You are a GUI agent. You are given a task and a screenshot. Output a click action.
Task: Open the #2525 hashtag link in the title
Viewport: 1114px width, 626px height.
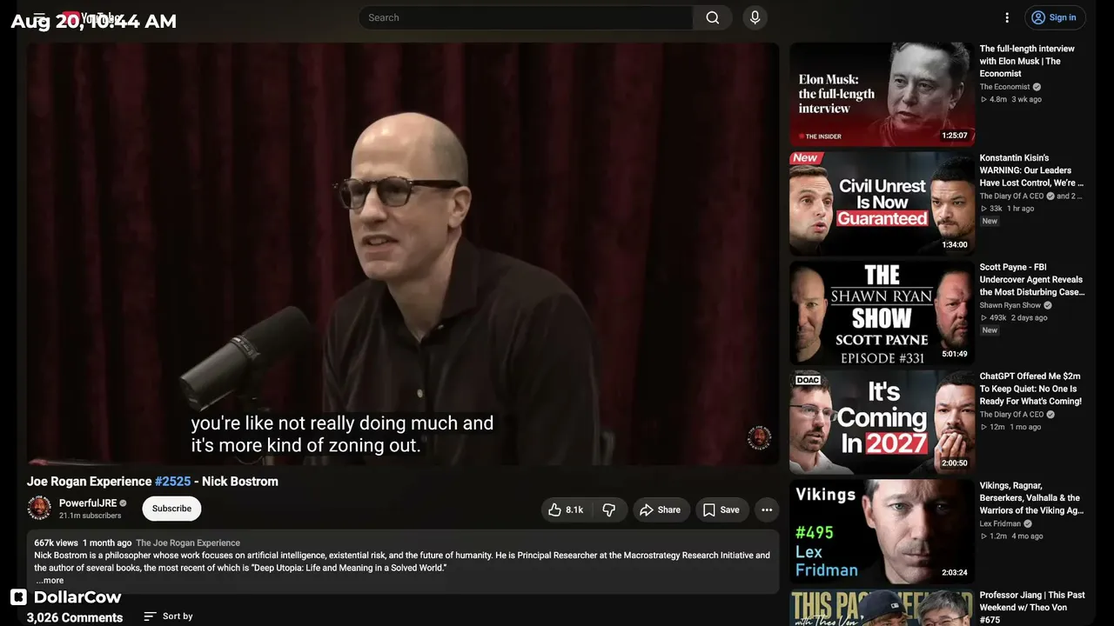pos(172,482)
